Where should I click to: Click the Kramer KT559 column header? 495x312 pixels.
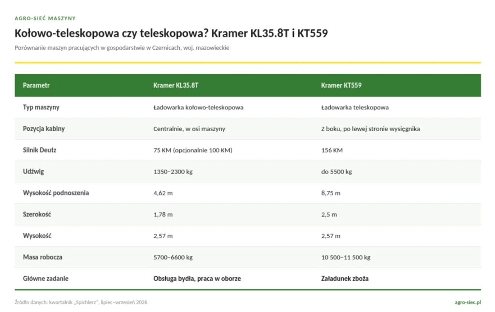341,85
